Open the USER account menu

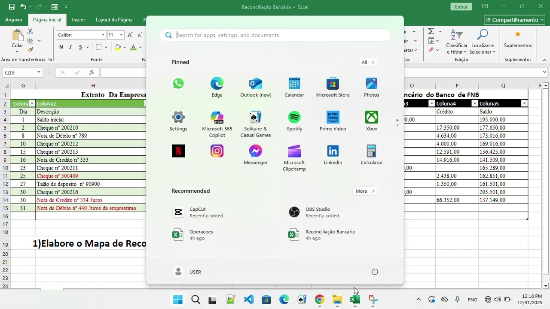pyautogui.click(x=187, y=272)
